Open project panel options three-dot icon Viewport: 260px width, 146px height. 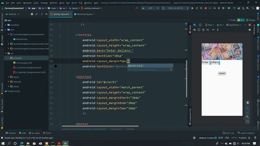click(42, 14)
